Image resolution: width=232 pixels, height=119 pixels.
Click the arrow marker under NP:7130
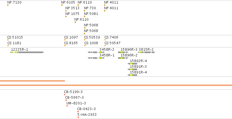click(8, 5)
